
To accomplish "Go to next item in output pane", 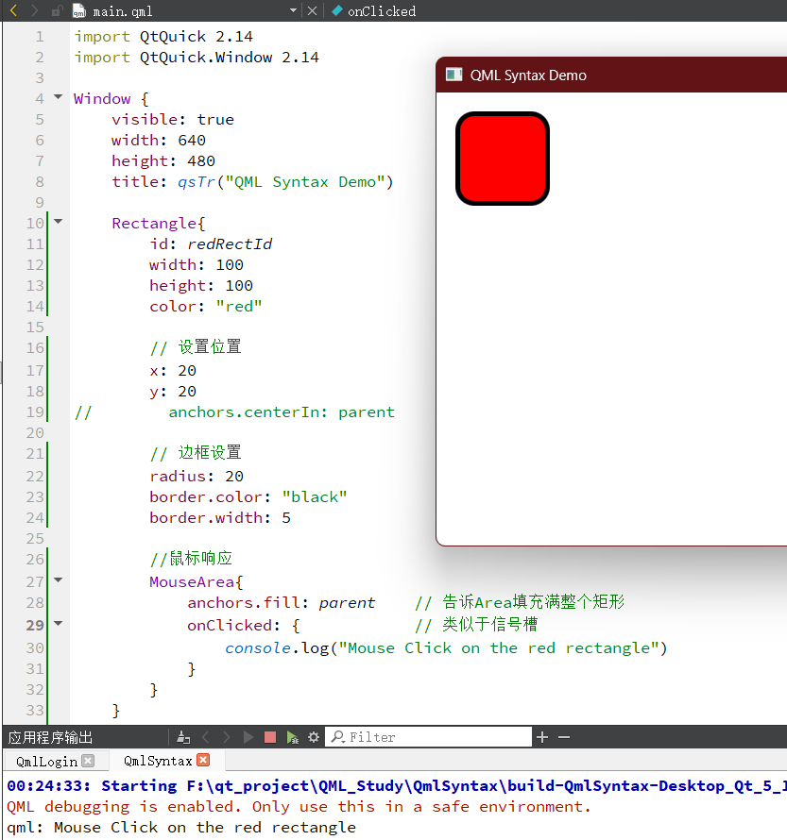I will (226, 737).
